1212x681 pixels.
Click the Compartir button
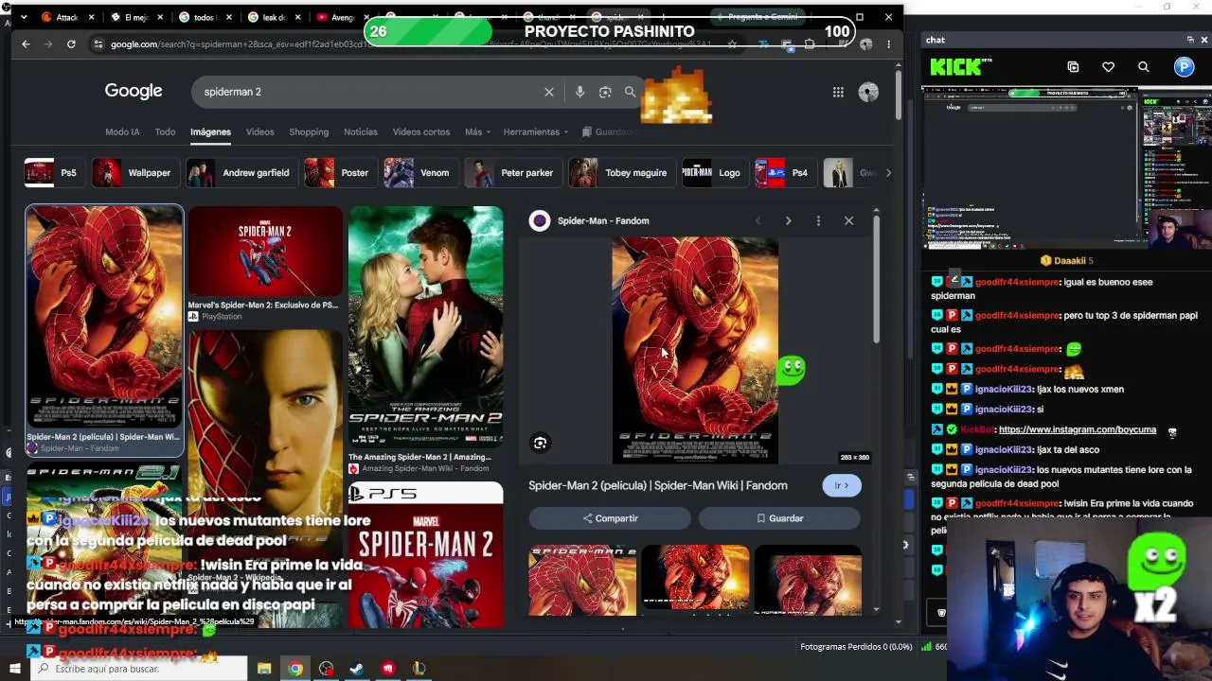(x=610, y=518)
